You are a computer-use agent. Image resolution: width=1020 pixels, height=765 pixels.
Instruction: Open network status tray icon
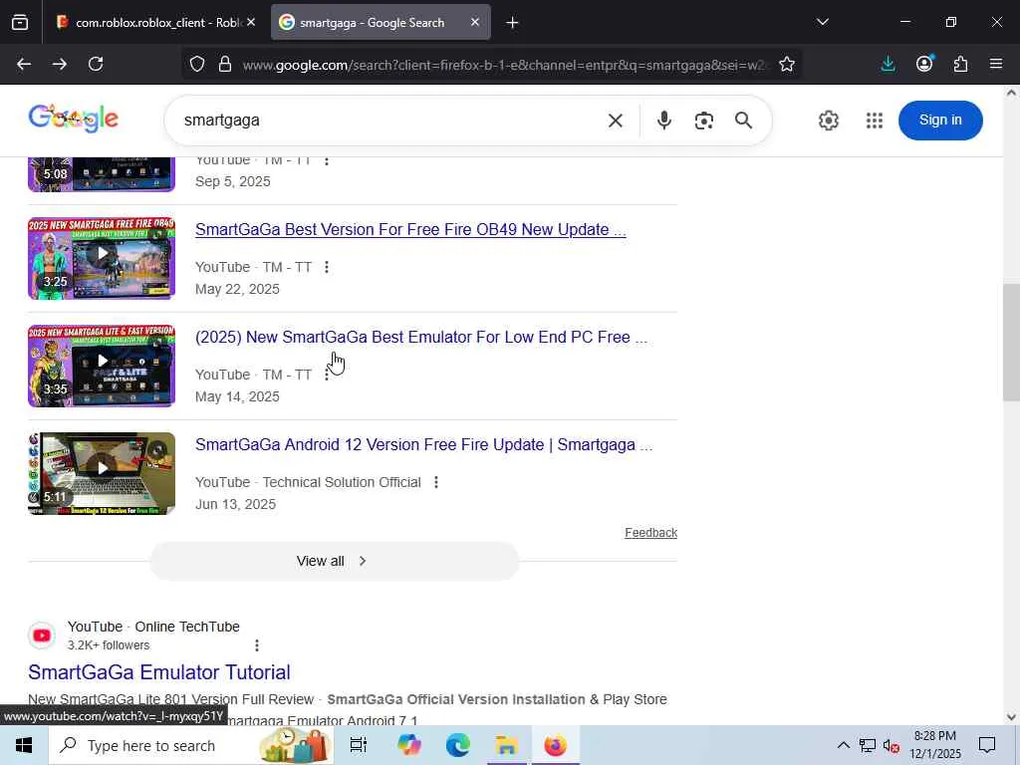click(x=868, y=745)
